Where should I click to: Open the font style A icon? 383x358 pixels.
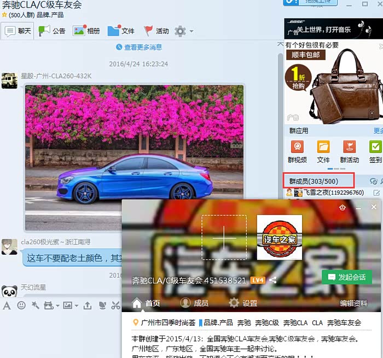point(7,306)
